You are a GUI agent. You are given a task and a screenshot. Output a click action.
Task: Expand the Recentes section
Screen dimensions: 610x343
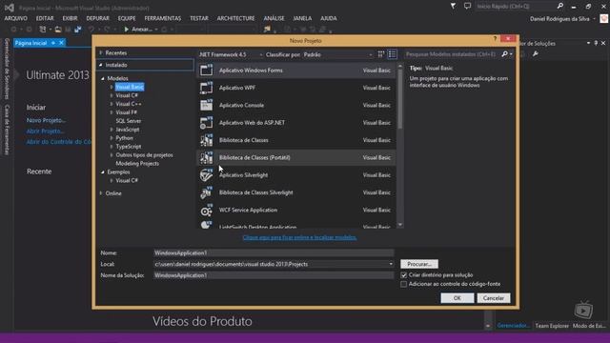tap(101, 52)
